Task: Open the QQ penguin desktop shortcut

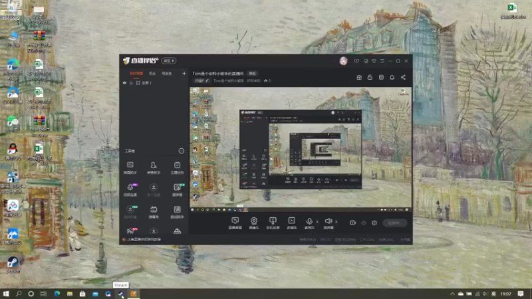Action: [13, 151]
